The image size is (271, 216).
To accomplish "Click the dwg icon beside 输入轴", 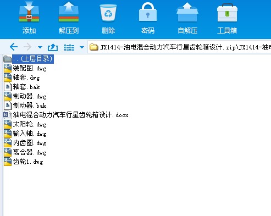I will pos(8,134).
